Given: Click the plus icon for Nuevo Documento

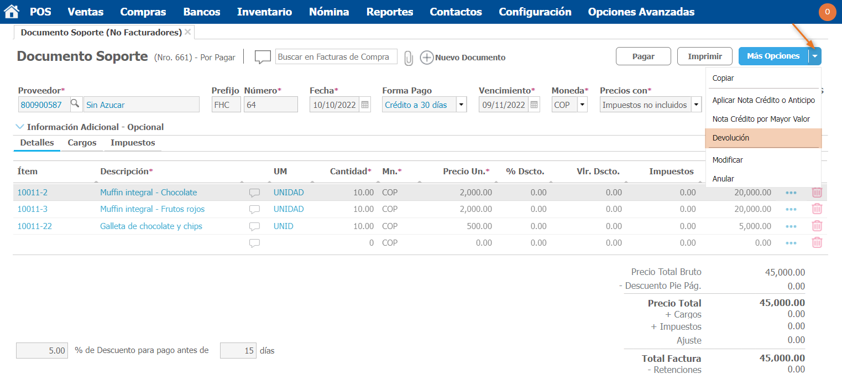Looking at the screenshot, I should pos(427,58).
